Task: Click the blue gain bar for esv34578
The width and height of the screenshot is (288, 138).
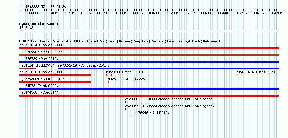Action: pyautogui.click(x=149, y=89)
